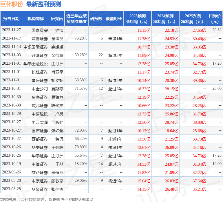Select the date 2023-10-29 cell

[x=11, y=113]
